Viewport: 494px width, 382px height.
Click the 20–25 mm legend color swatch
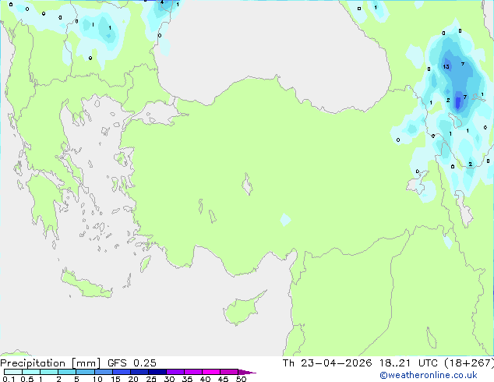tap(139, 372)
